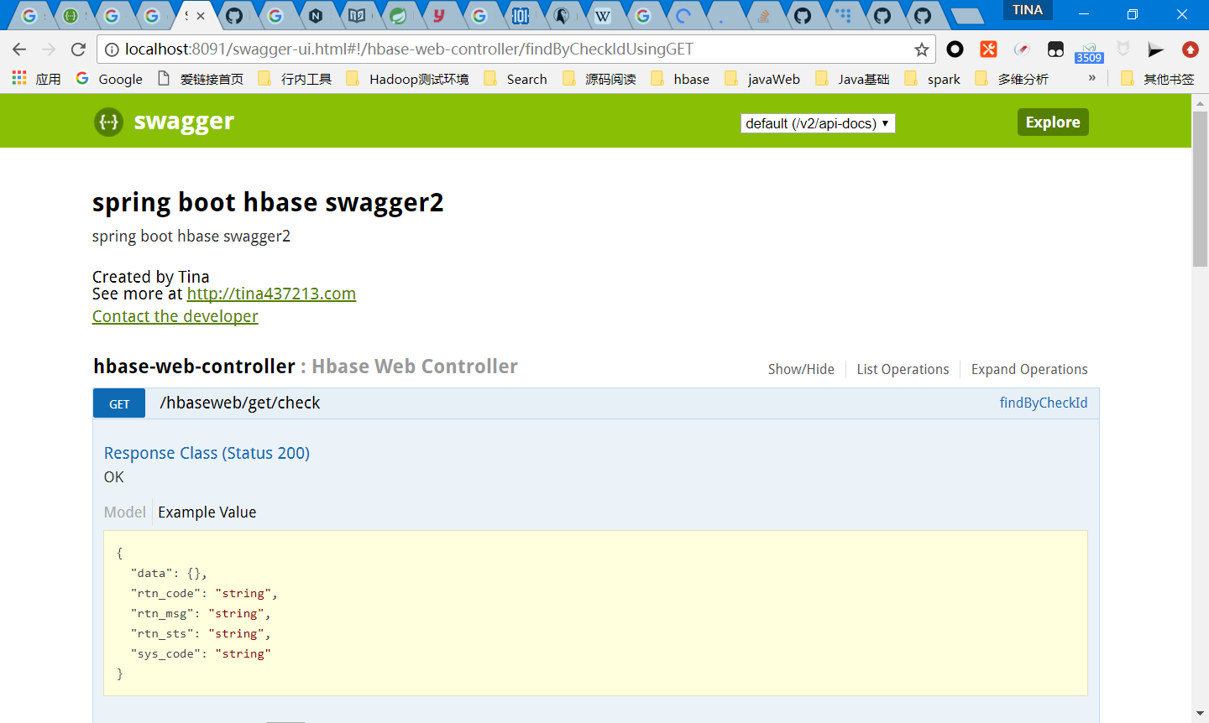
Task: Switch to the red y favicon tab
Action: pyautogui.click(x=439, y=15)
